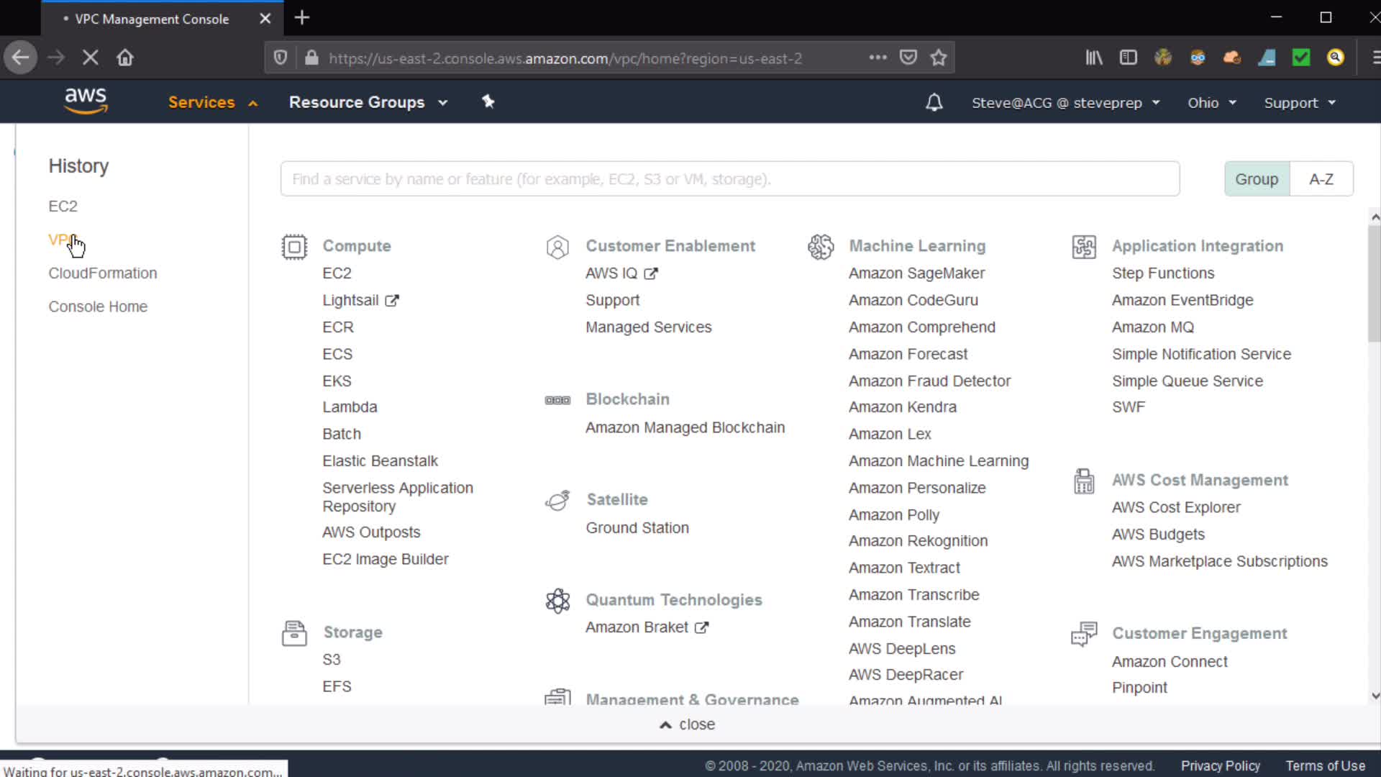Collapse the Services menu
The width and height of the screenshot is (1381, 777).
pyautogui.click(x=212, y=102)
